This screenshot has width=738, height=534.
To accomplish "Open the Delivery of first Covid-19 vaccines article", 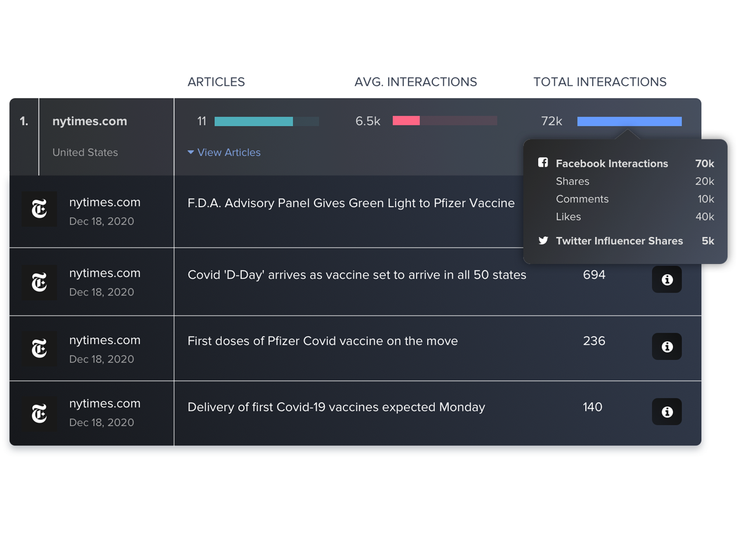I will click(336, 407).
